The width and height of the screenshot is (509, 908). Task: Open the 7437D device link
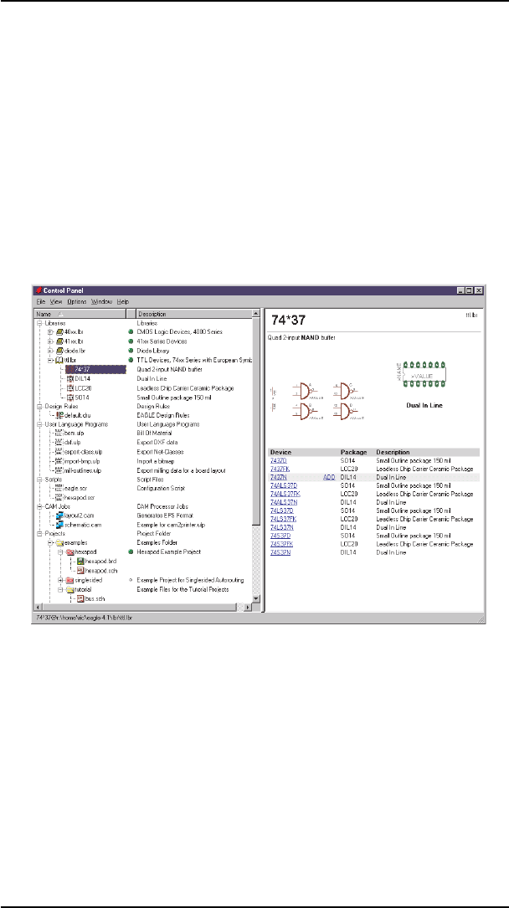[279, 461]
